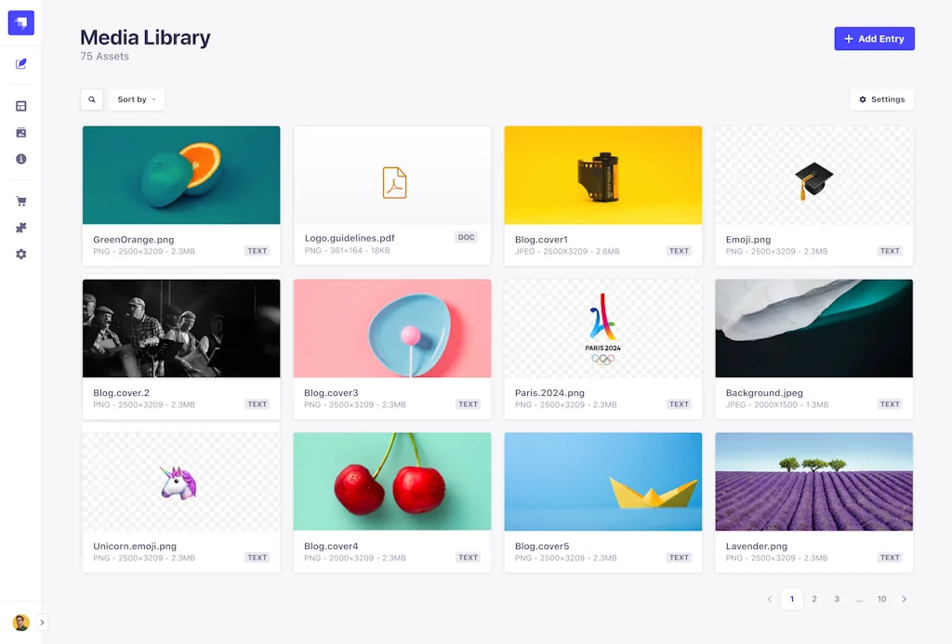Click the Logo.guidelines.pdf file name
The height and width of the screenshot is (644, 952).
[x=350, y=238]
